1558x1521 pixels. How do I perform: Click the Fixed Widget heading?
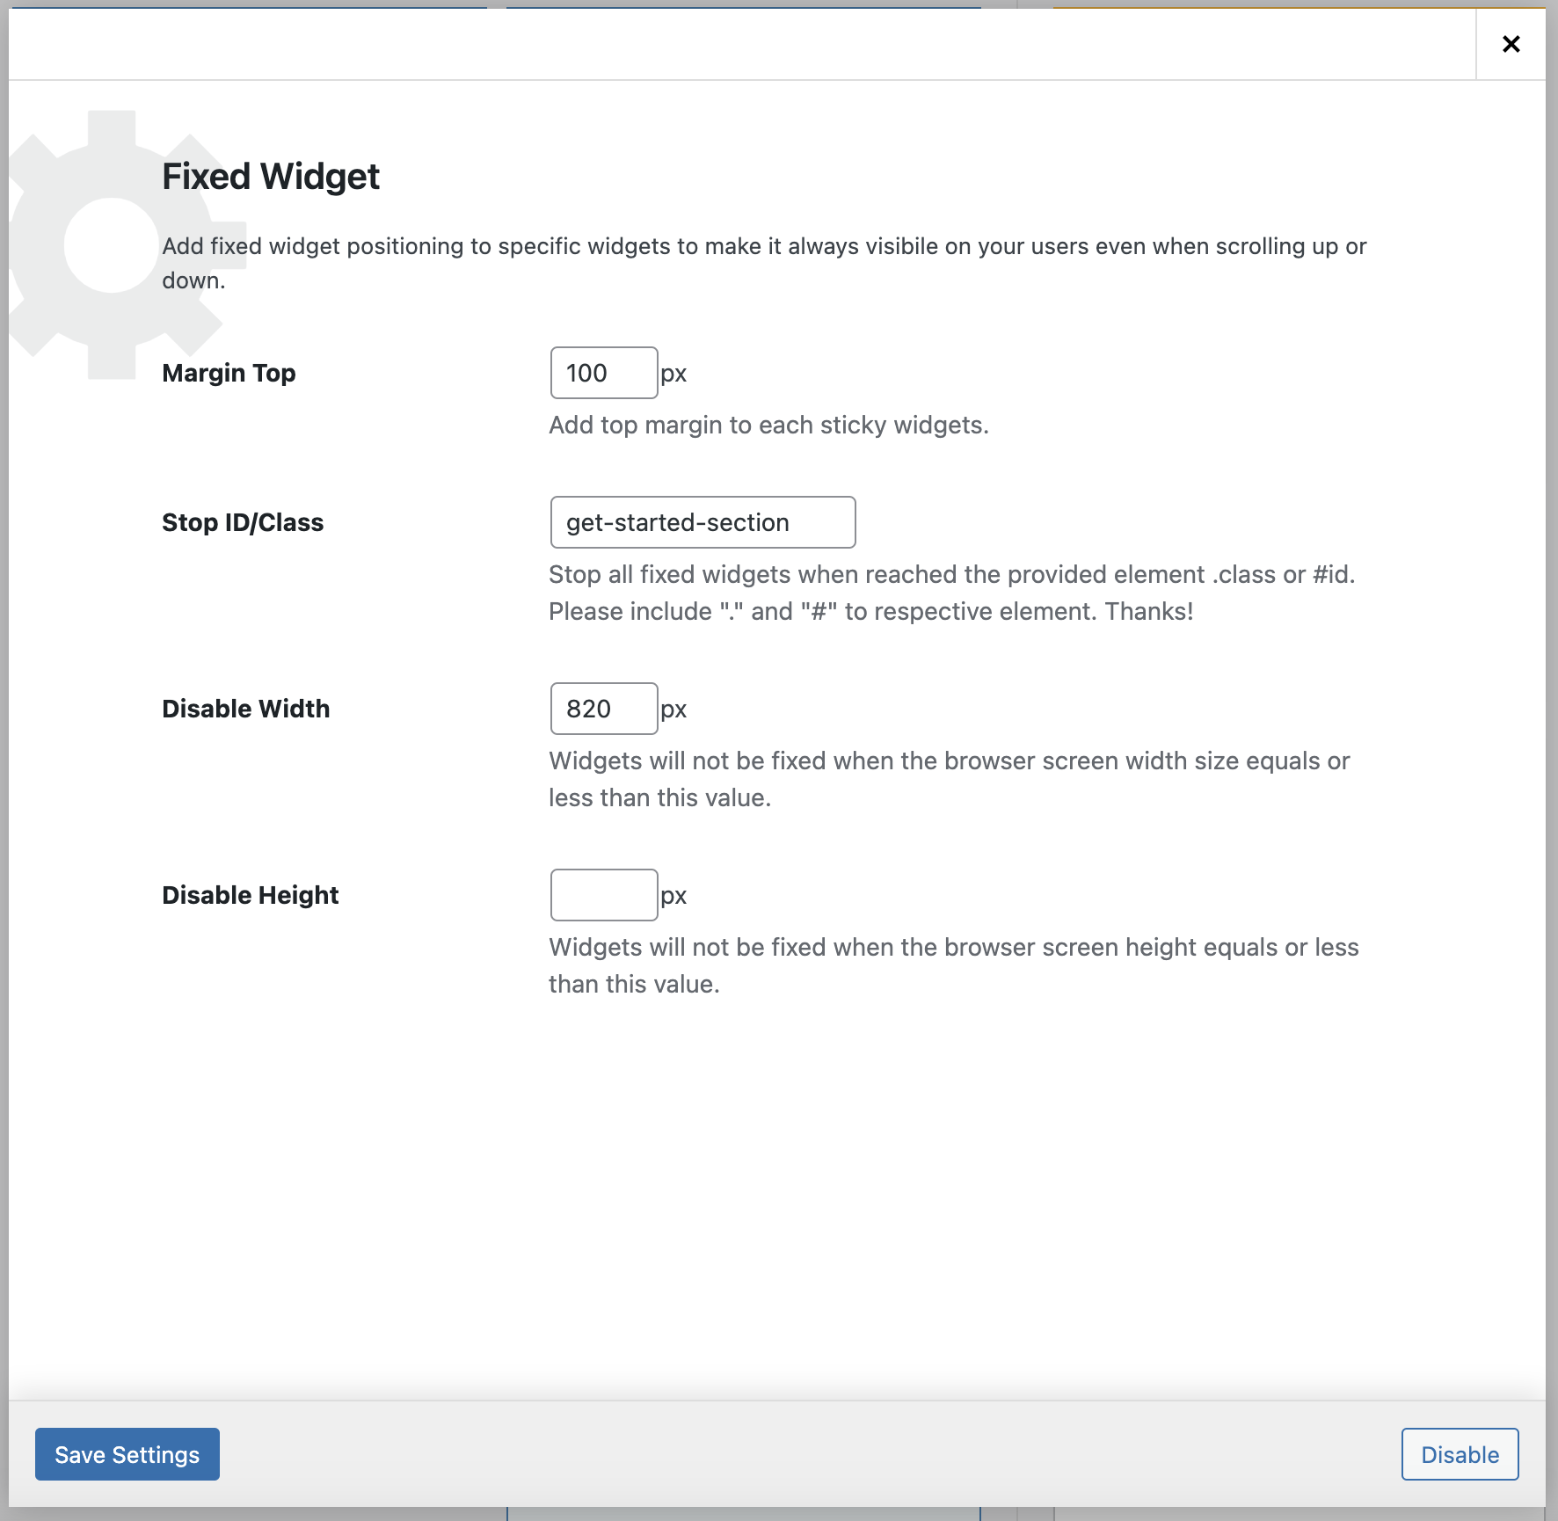pos(270,177)
